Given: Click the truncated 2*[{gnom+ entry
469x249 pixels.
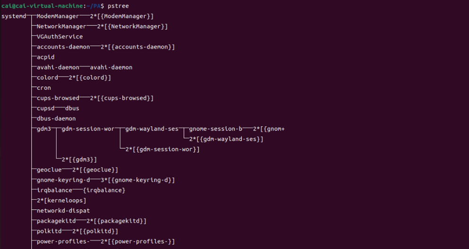Looking at the screenshot, I should coord(269,129).
